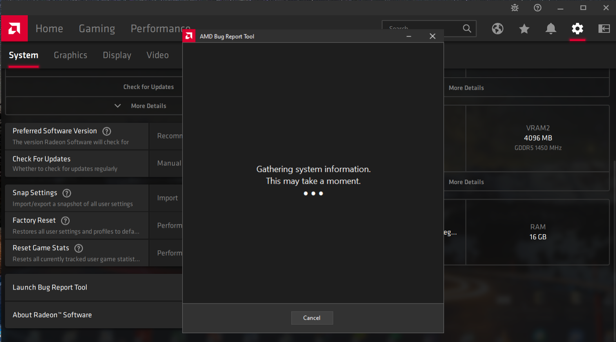Open the bug report beetle icon
This screenshot has height=342, width=616.
click(515, 8)
